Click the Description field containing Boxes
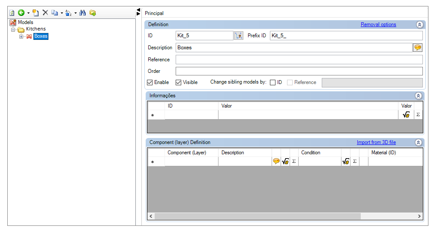Screen dimensions: 431x231 (x=294, y=48)
